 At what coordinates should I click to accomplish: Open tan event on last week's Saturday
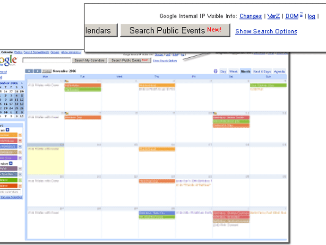[x=231, y=221]
